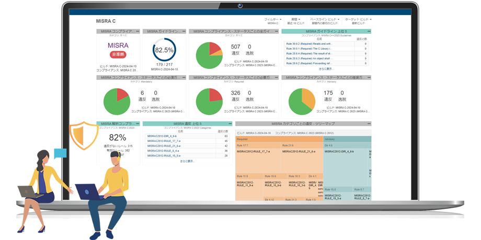Image resolution: width=481 pixels, height=240 pixels.
Task: Click the MISRAC2012-RULE_15_5-a treemap cell
Action: point(338,197)
